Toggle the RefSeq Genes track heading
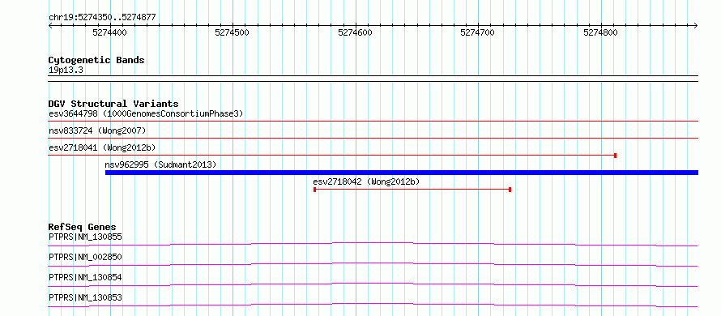Viewport: 721px width, 316px height. coord(83,227)
